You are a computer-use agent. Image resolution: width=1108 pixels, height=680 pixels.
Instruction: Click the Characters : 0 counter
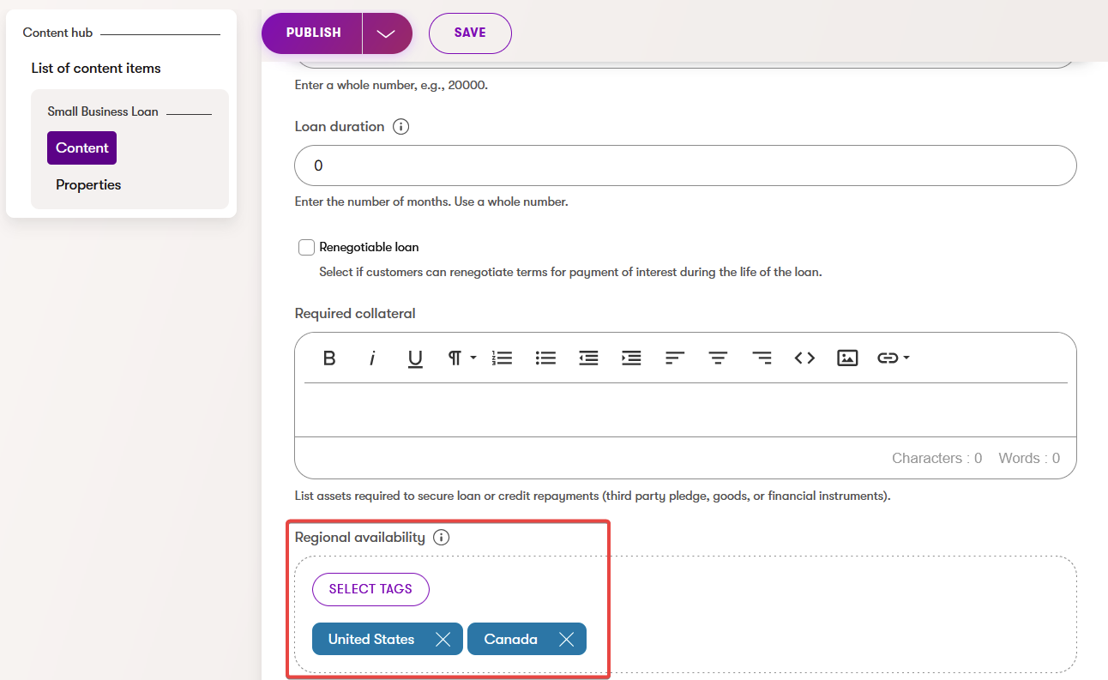coord(936,458)
